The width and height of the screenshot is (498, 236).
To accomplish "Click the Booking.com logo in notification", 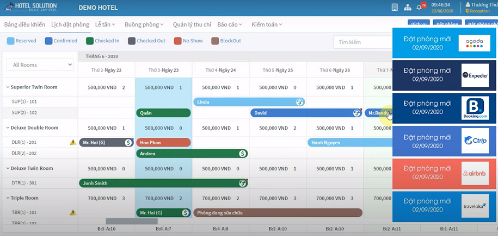I will [x=475, y=108].
